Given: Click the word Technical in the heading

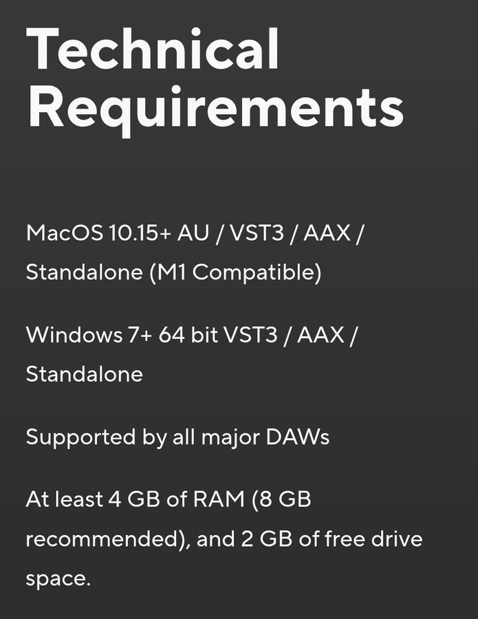Looking at the screenshot, I should [x=153, y=49].
